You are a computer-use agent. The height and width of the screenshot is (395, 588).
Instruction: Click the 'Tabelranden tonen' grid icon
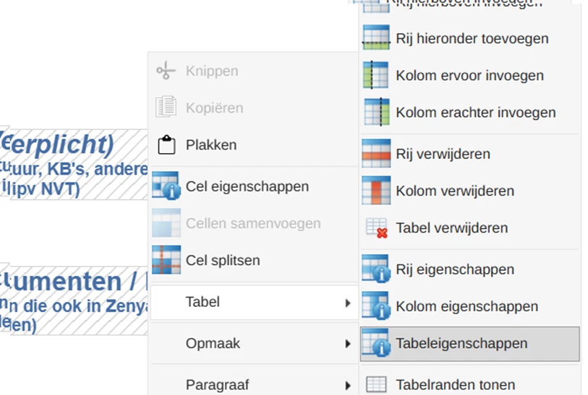tap(376, 384)
